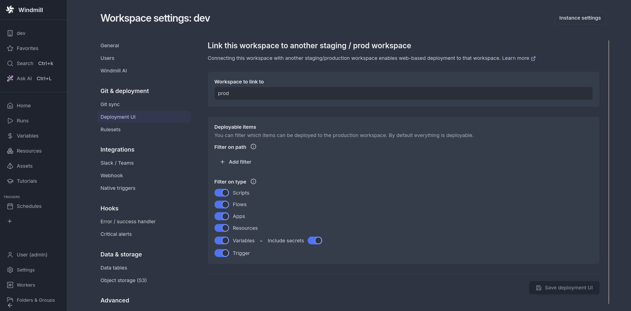Image resolution: width=631 pixels, height=311 pixels.
Task: Open Resources via its cubes icon
Action: (x=10, y=151)
